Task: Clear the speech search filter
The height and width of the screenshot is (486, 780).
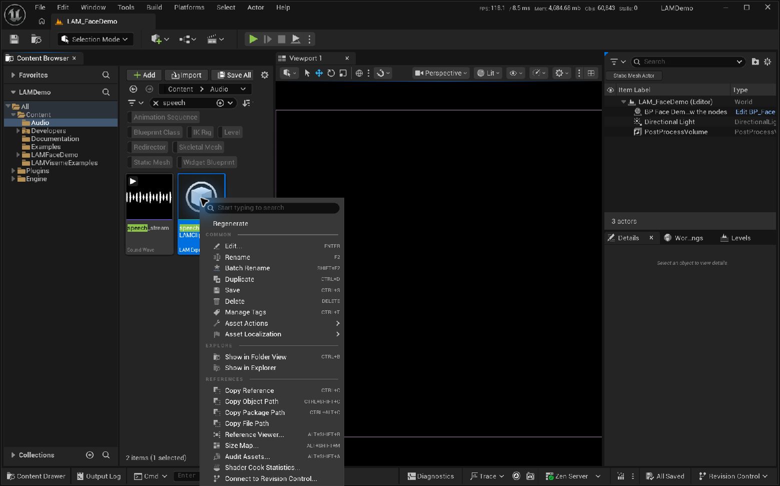Action: click(x=156, y=103)
